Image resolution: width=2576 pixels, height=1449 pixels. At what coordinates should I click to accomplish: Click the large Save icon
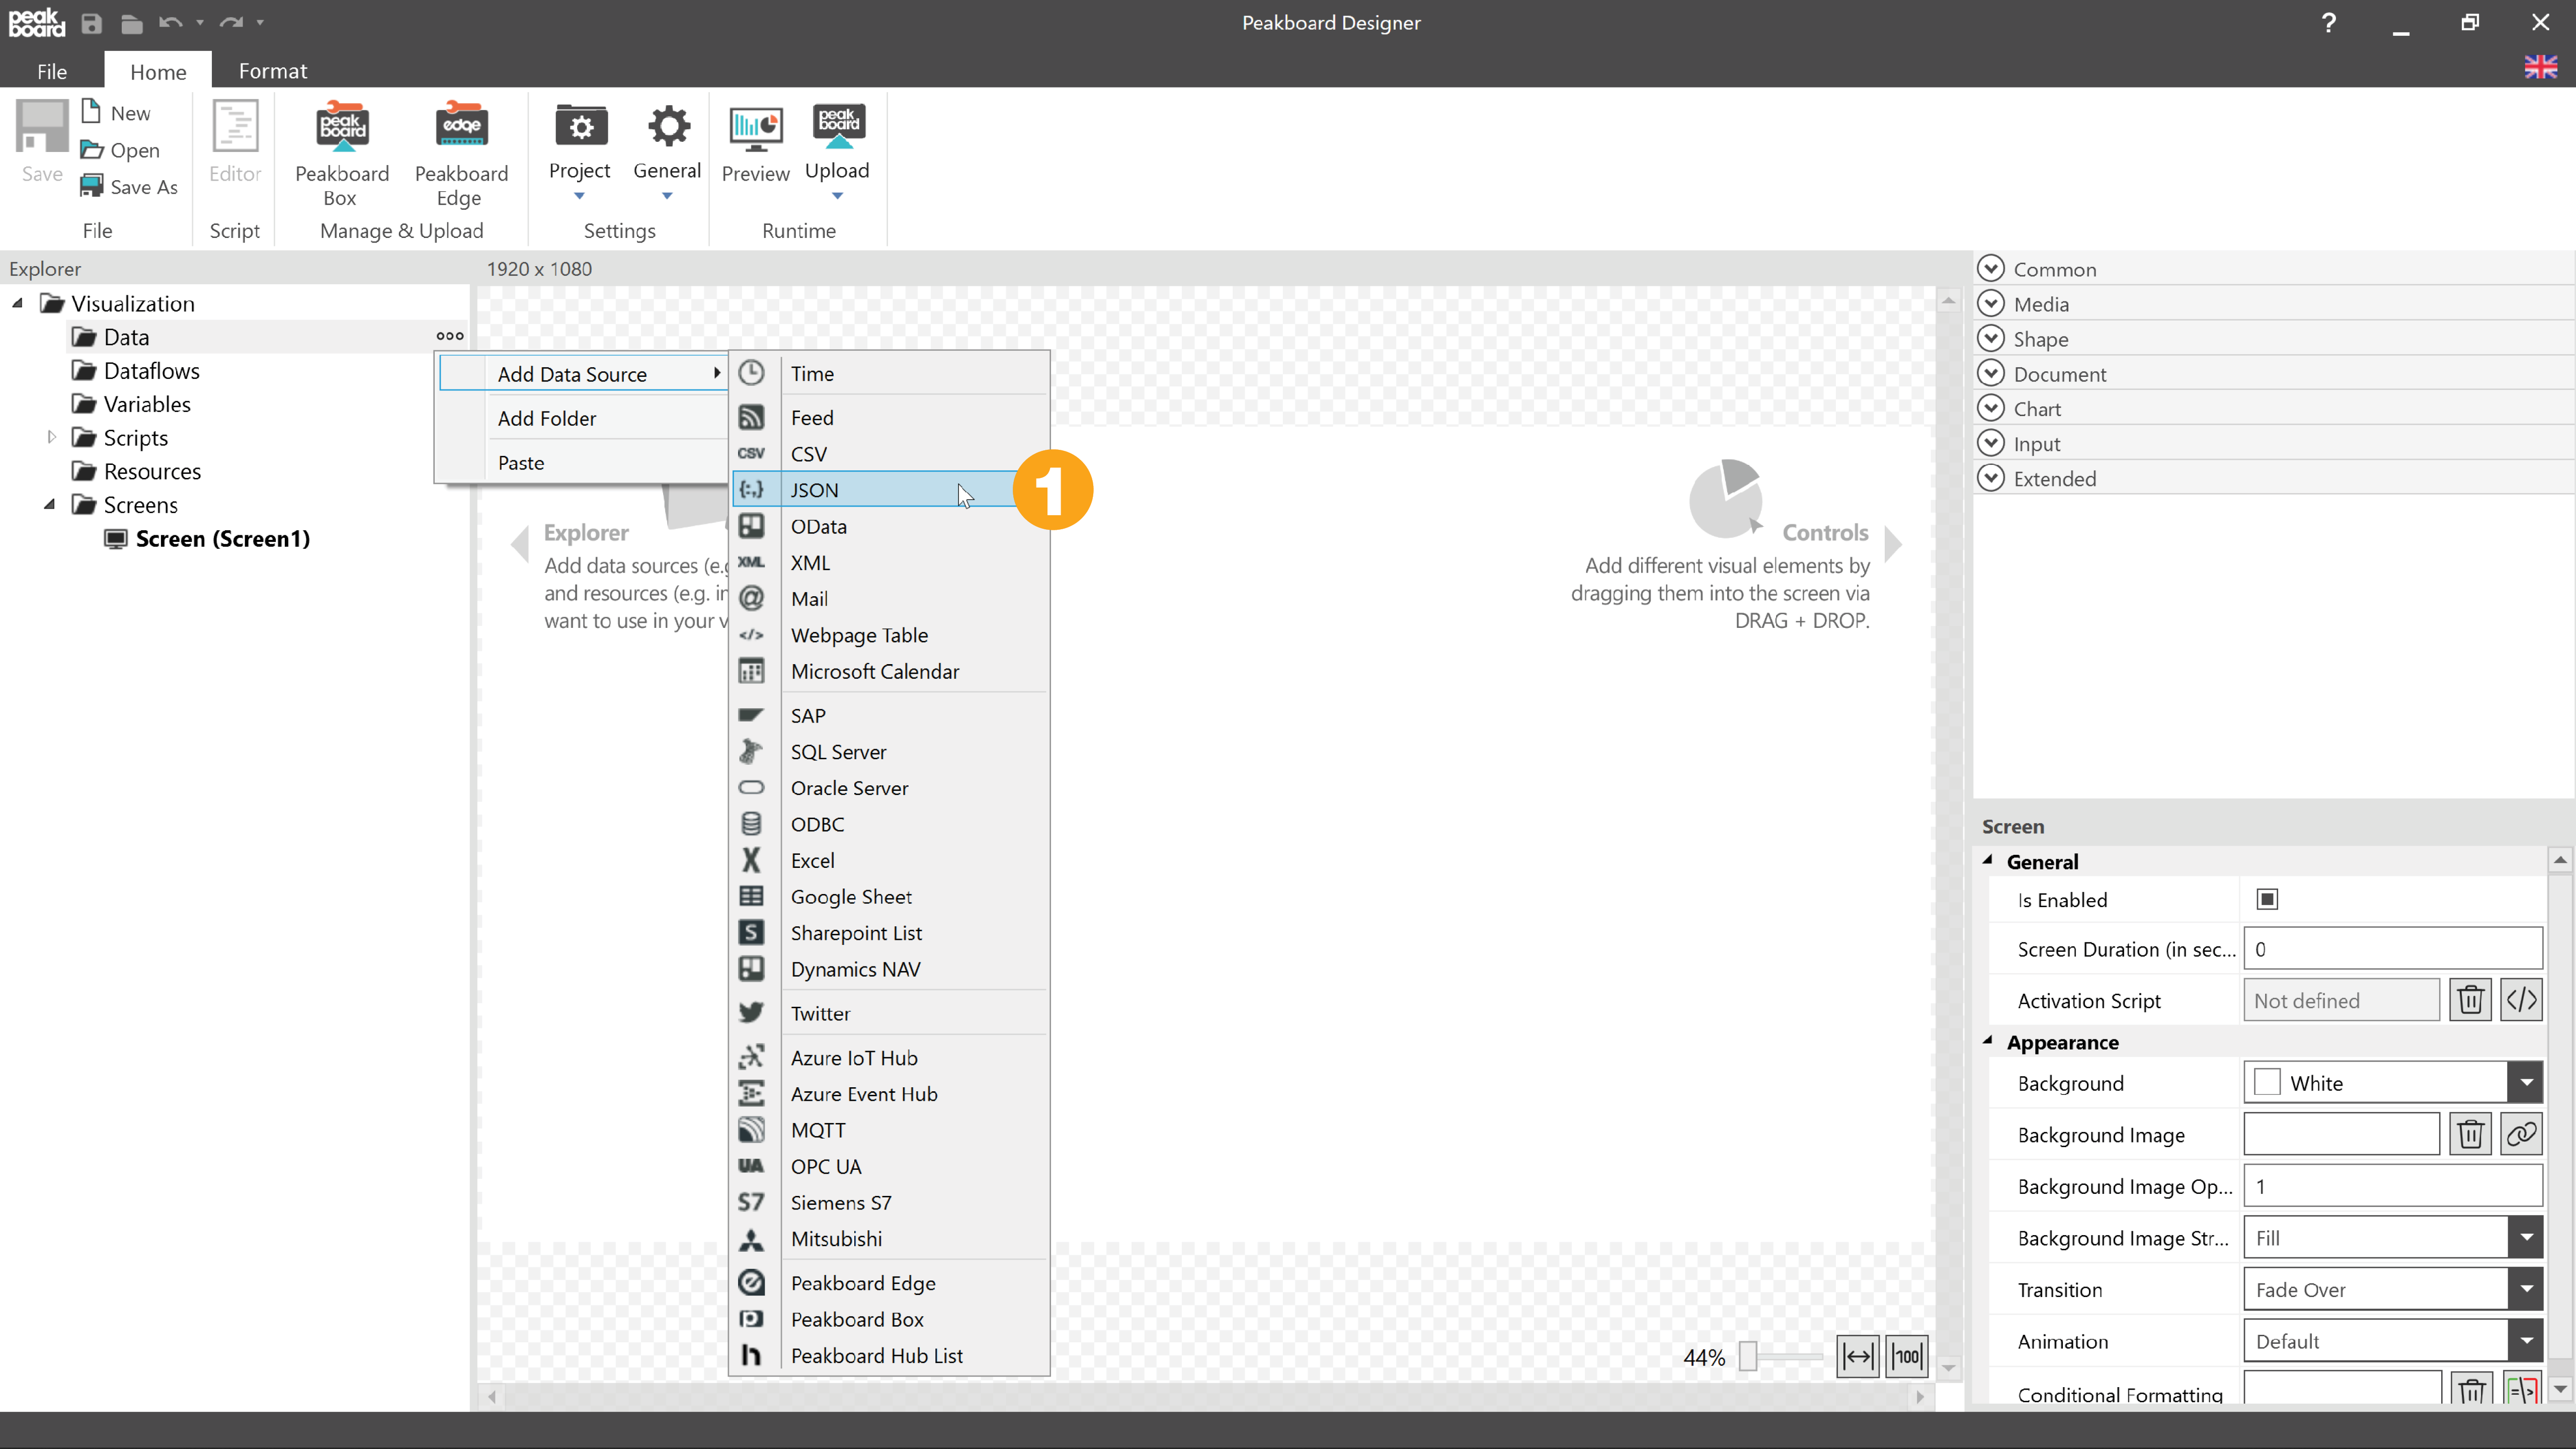click(42, 143)
